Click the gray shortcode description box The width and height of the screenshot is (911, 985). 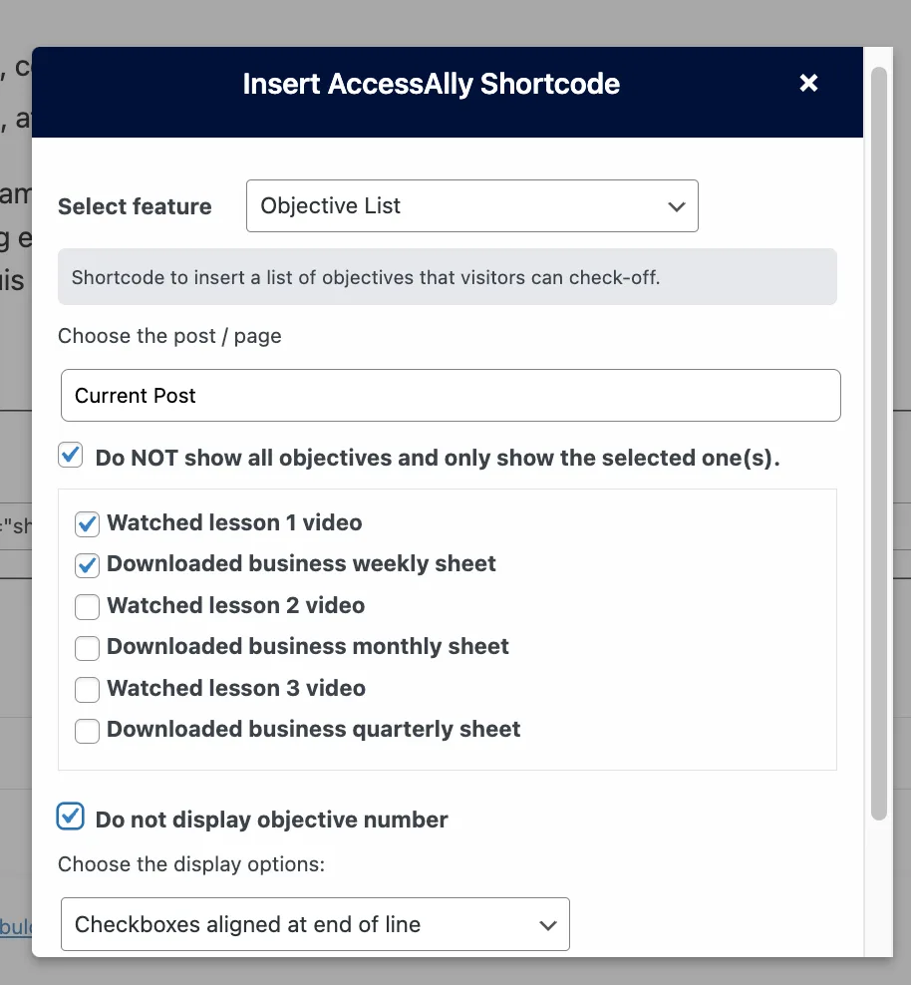click(x=447, y=277)
